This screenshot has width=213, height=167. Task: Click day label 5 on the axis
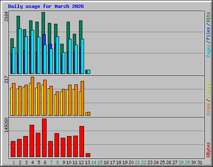click(39, 162)
